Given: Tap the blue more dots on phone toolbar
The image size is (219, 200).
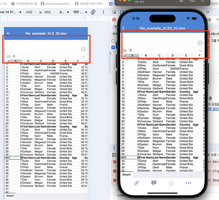Looking at the screenshot, I should point(188,183).
